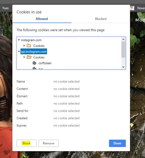Click the api.instagram.com open Cookies folder icon

coord(29,57)
